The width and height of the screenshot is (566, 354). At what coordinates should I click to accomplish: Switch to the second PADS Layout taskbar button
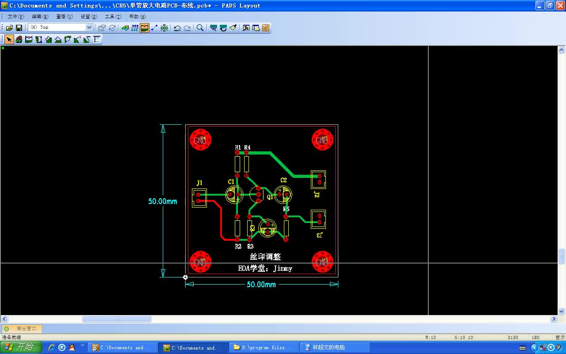[194, 348]
